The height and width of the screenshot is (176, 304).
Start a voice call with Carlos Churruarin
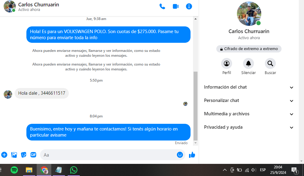click(162, 6)
